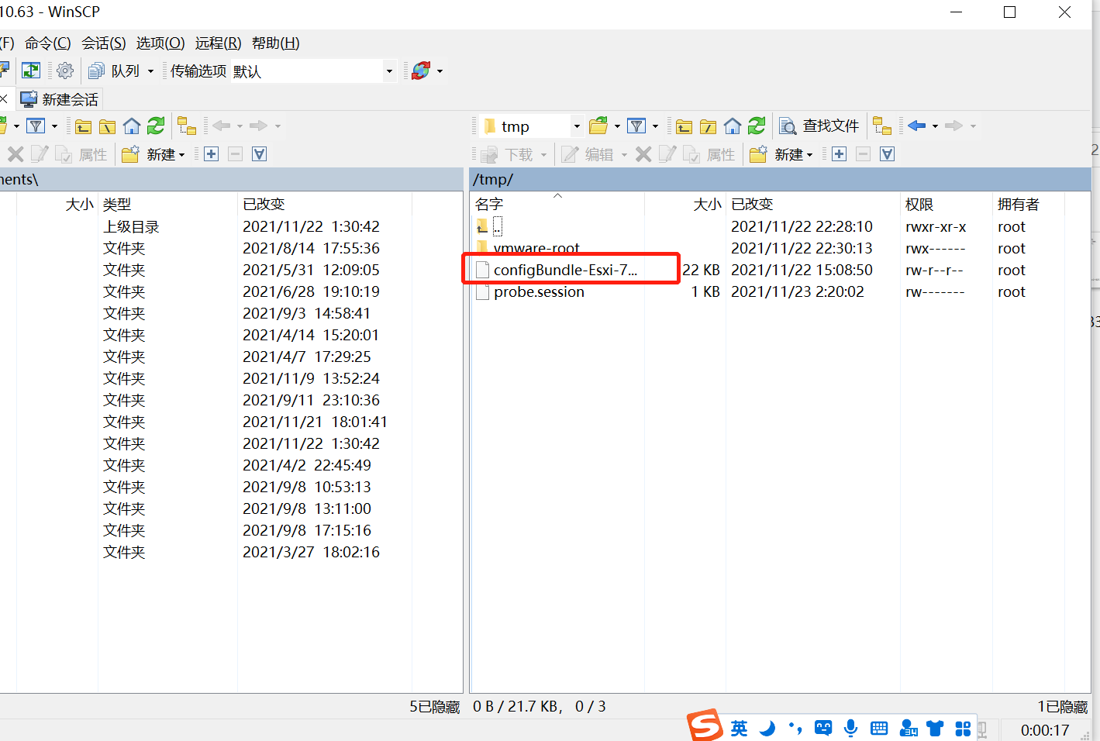
Task: Select the probe.session file
Action: pyautogui.click(x=539, y=291)
